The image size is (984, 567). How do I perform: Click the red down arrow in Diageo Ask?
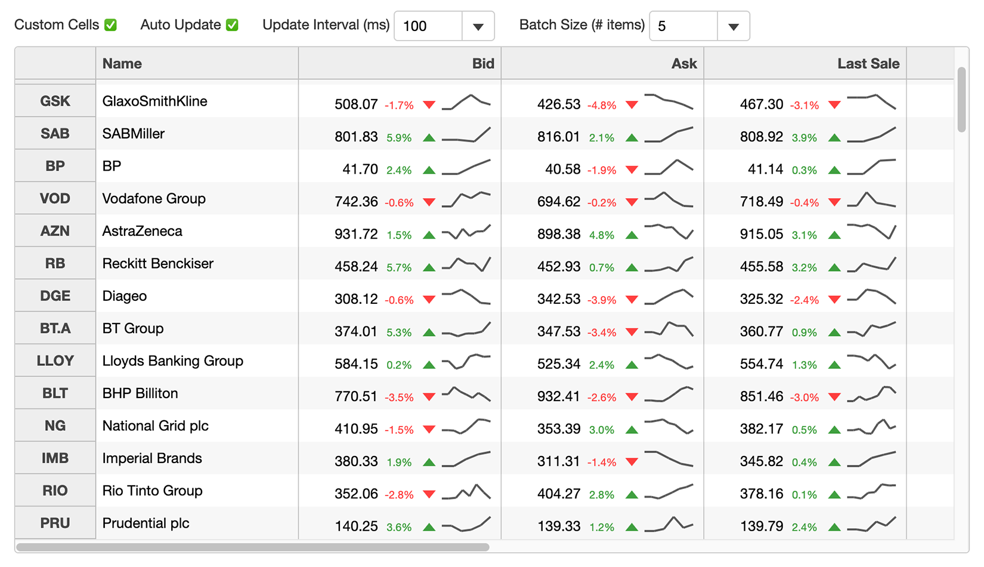[632, 300]
